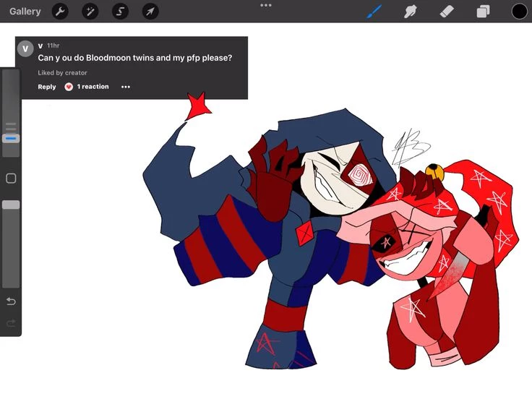Open the comment's three-dot options menu
The width and height of the screenshot is (532, 399).
click(126, 87)
